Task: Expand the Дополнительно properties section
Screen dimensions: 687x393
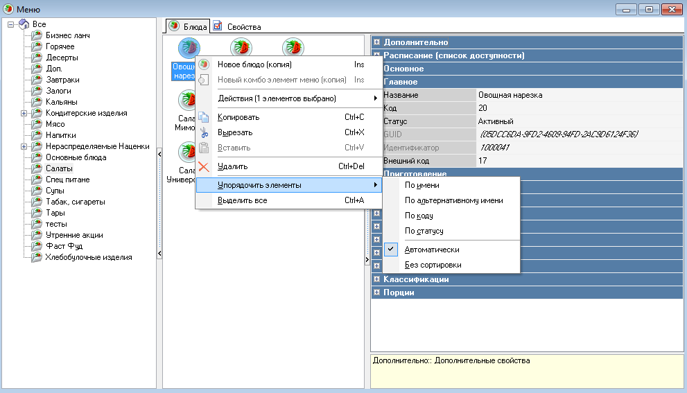Action: point(376,42)
